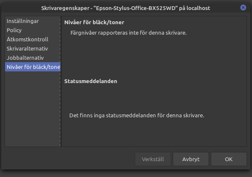Confirm with the OK button
The image size is (252, 177).
[229, 159]
